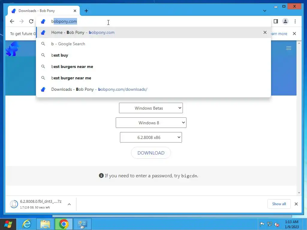Click the muted volume tray icon
Viewport: 307px width, 230px height.
pos(277,224)
